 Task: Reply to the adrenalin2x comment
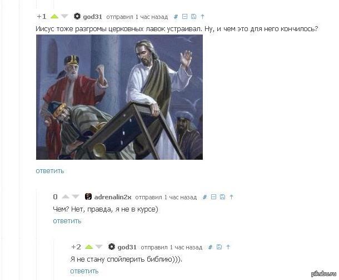pyautogui.click(x=67, y=221)
